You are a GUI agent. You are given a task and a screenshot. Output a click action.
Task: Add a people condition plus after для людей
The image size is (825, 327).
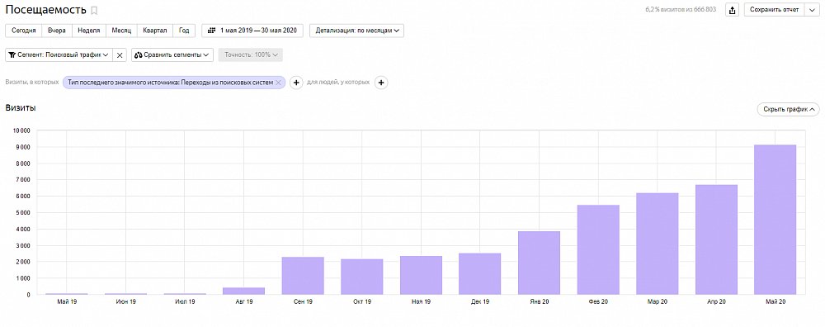click(x=381, y=83)
